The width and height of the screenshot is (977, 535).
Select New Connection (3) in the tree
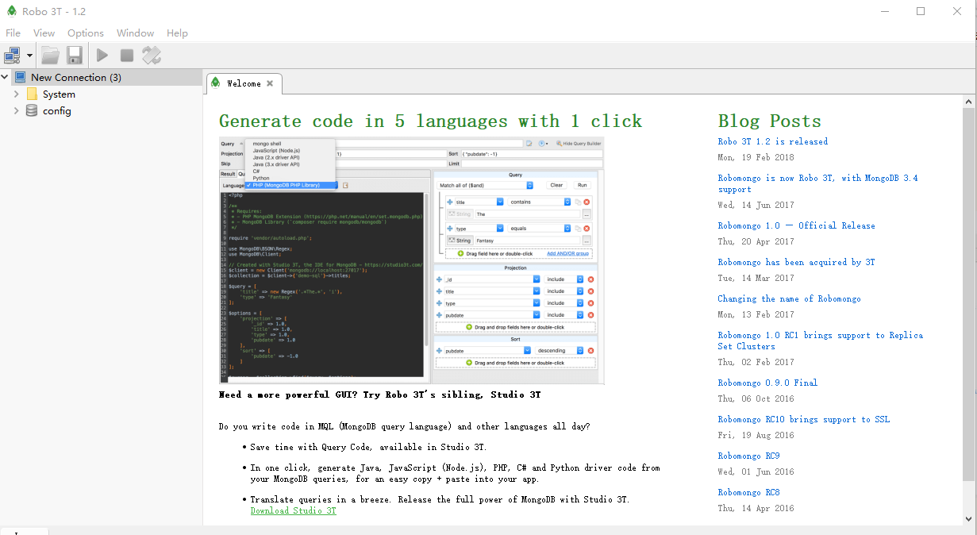(76, 77)
